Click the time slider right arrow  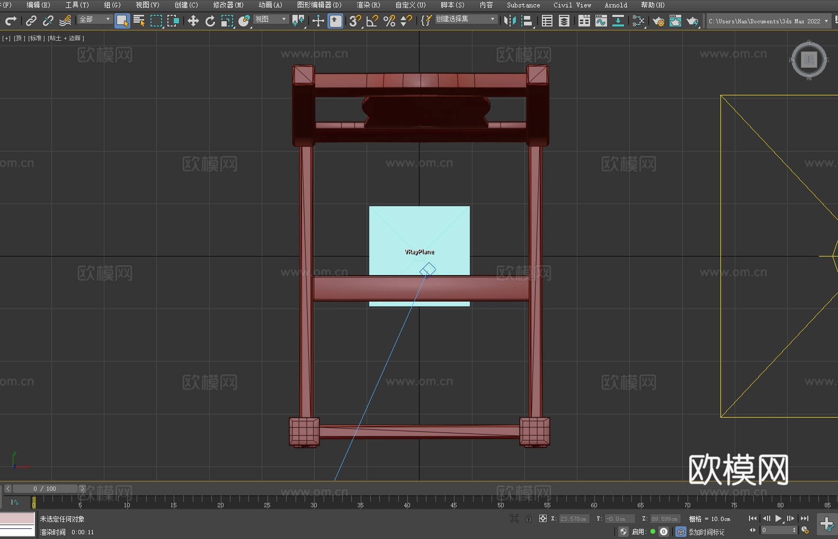pos(82,489)
